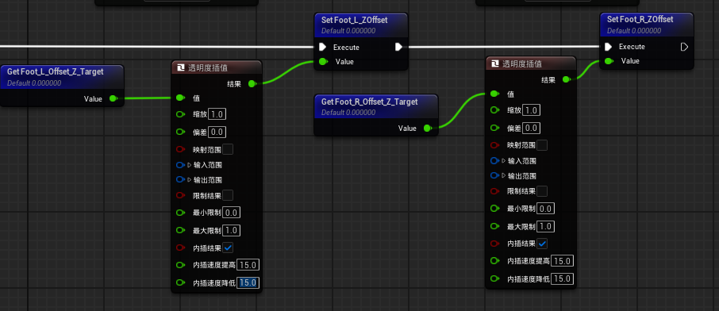Click Value pin on Set Foot_R_ZOffset node
The image size is (719, 311).
[609, 61]
